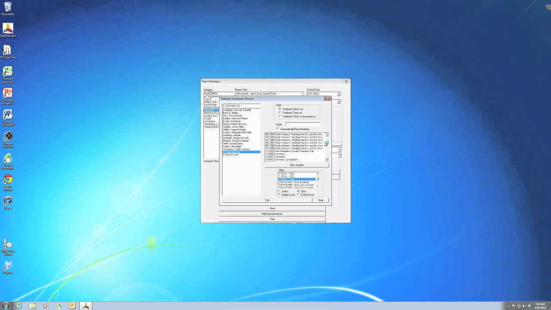551x310 pixels.
Task: Open Windows Media Player on taskbar
Action: coord(46,306)
